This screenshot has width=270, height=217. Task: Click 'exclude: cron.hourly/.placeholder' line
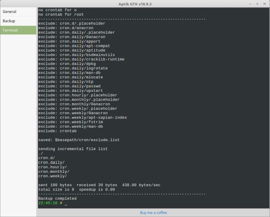pyautogui.click(x=78, y=95)
